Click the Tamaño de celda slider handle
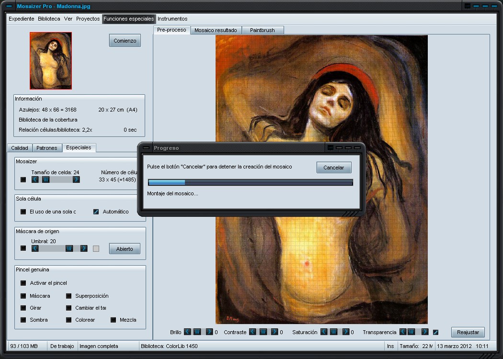Viewport: 503px width, 359px height. pos(46,179)
